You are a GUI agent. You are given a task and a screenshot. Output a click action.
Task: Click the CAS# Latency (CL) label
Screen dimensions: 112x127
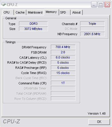[33, 58]
